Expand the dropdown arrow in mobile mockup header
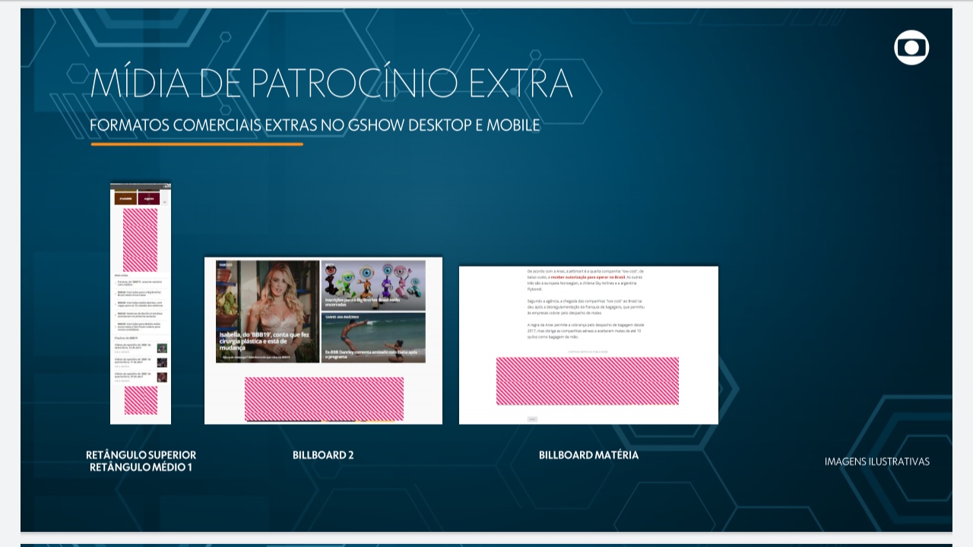 pyautogui.click(x=165, y=202)
